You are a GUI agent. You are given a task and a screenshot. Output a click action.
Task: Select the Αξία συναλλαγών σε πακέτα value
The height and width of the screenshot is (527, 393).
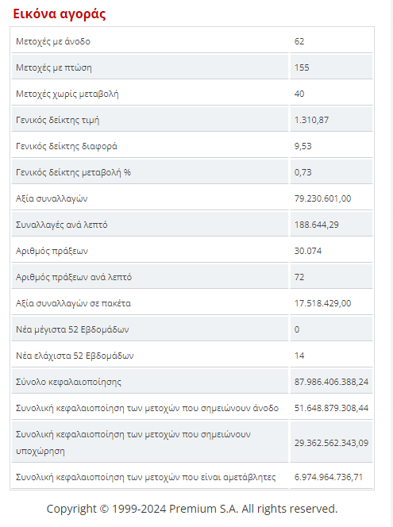(x=322, y=303)
